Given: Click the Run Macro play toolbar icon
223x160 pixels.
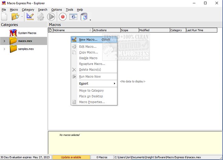Looking at the screenshot, I should (51, 17).
